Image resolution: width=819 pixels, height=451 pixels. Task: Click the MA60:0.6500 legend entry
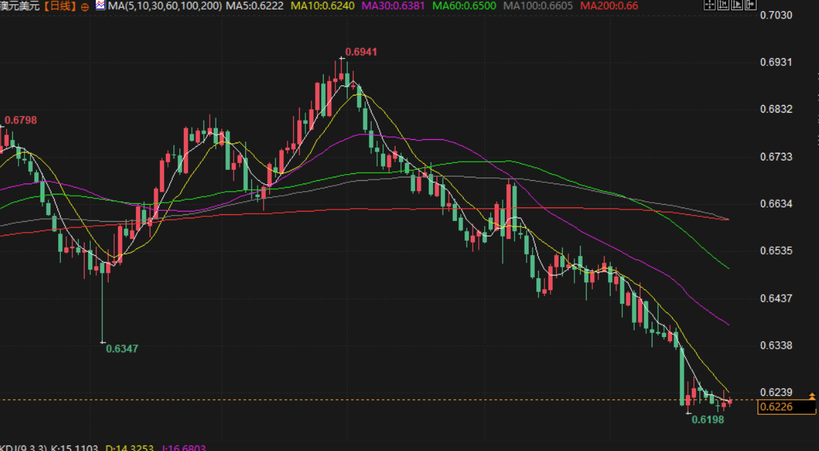(x=464, y=5)
